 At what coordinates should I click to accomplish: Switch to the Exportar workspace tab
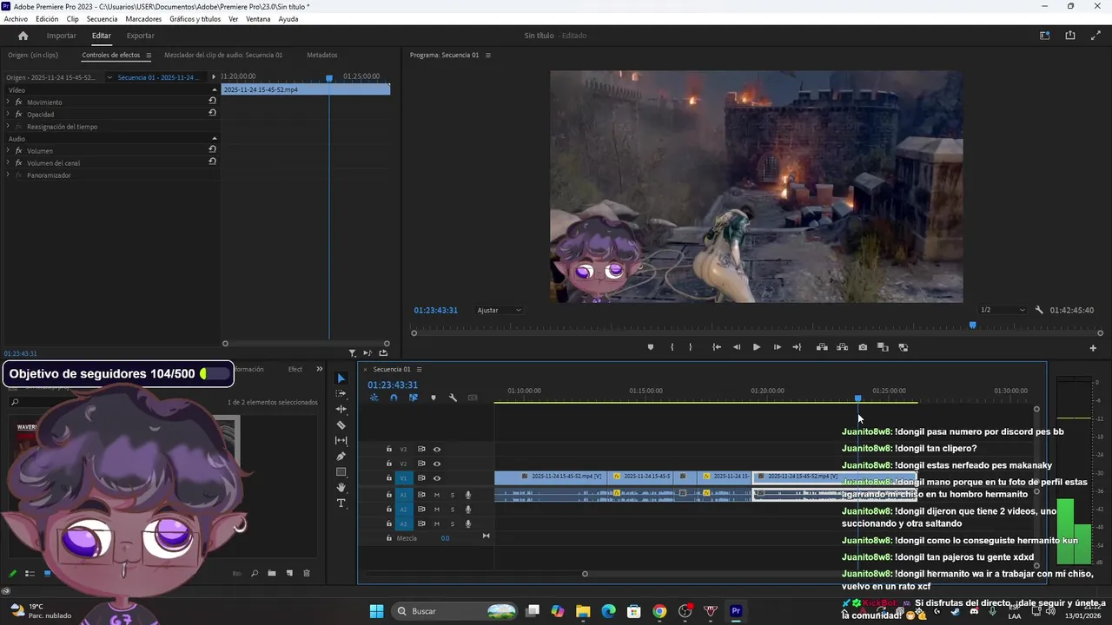coord(141,36)
